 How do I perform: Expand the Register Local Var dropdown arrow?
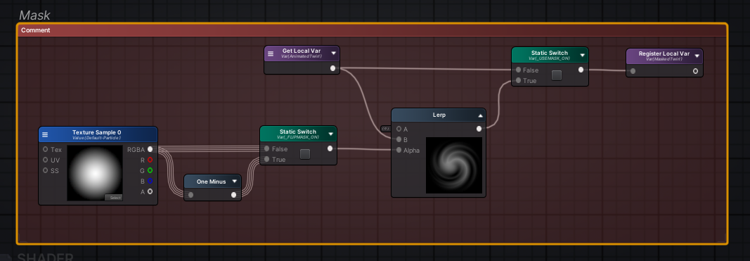tap(697, 56)
